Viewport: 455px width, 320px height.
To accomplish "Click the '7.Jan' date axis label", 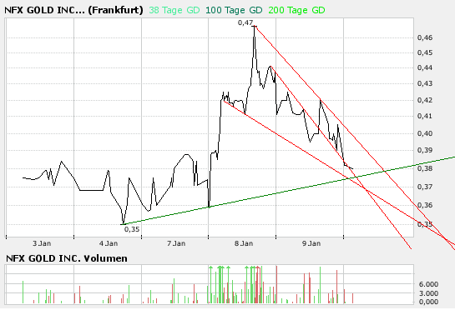I will (176, 243).
